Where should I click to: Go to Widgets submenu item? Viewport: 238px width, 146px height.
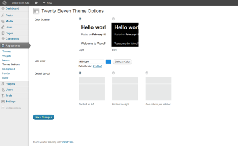tap(6, 56)
